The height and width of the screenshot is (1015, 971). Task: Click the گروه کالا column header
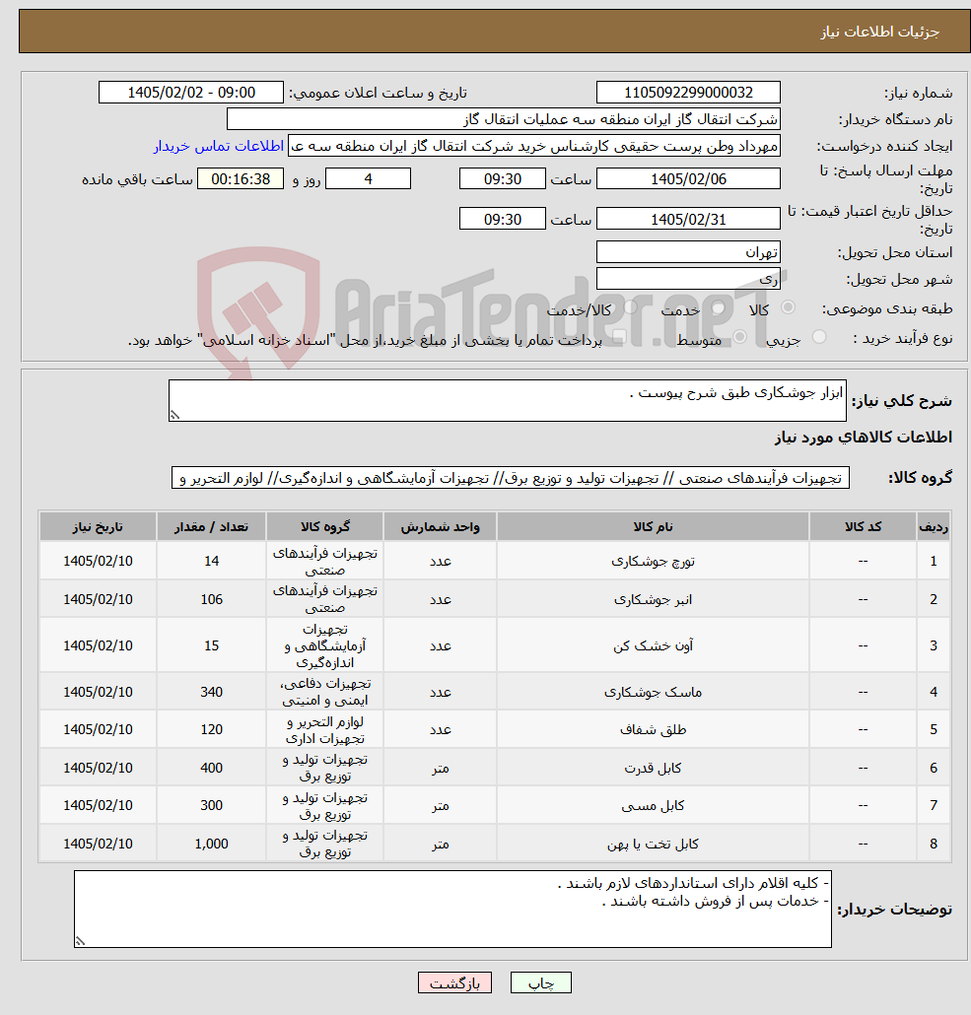325,527
